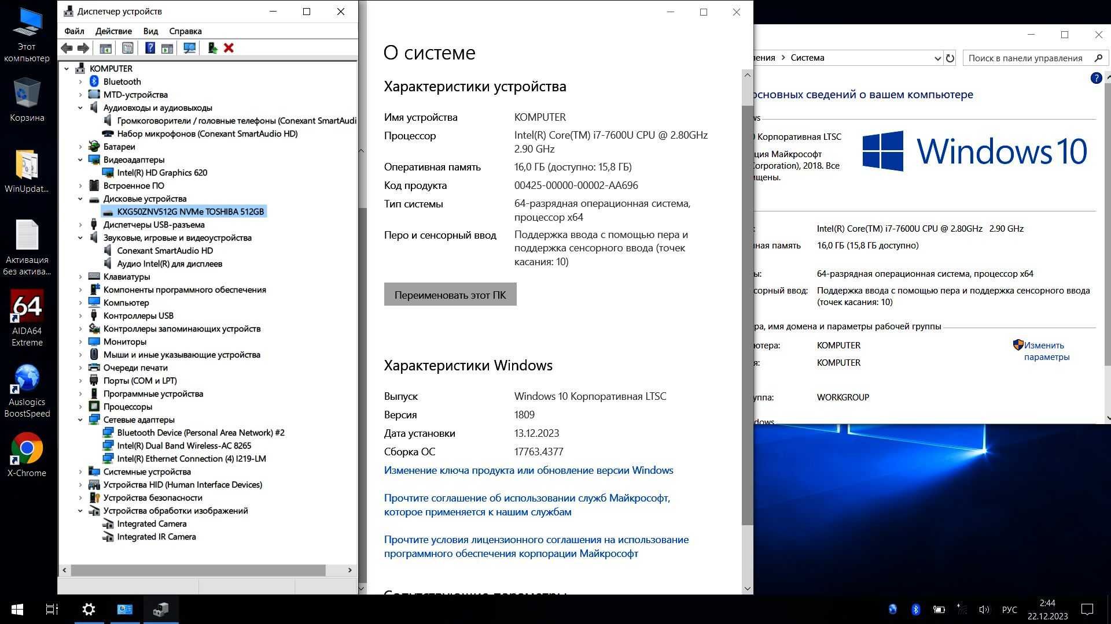
Task: Open address bar history dropdown in Система window
Action: (937, 58)
